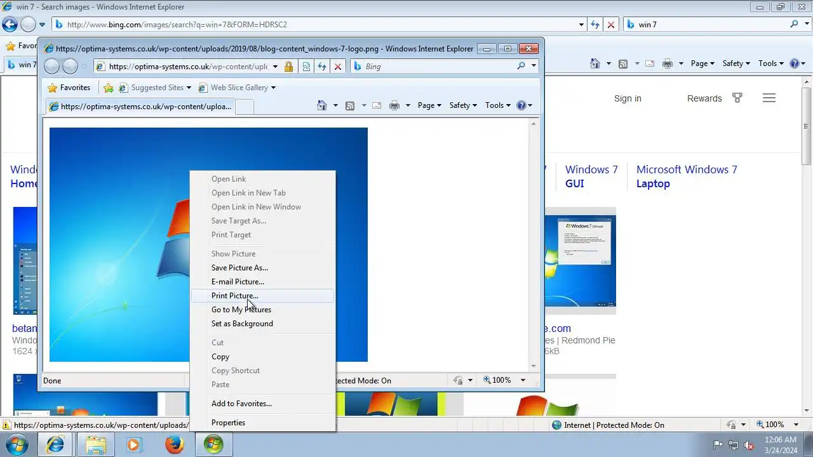Open Tools dropdown in main window
The image size is (813, 457).
point(771,63)
